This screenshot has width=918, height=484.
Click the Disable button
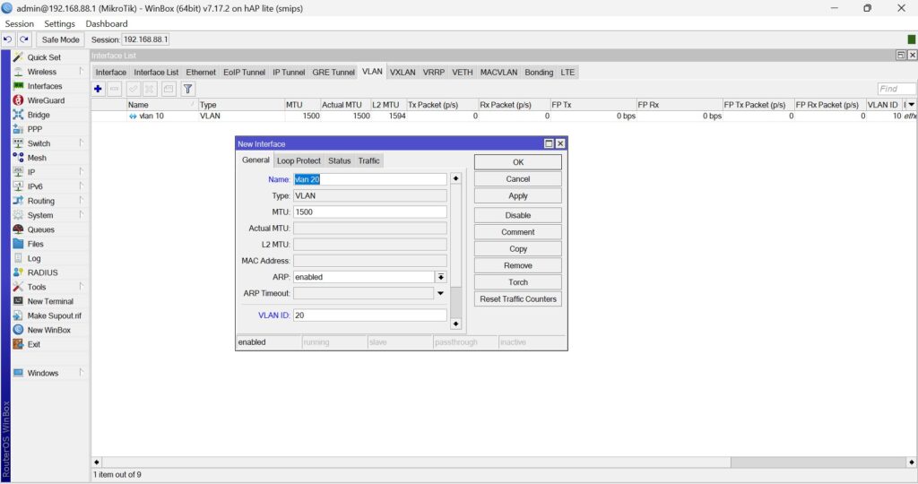coord(518,215)
